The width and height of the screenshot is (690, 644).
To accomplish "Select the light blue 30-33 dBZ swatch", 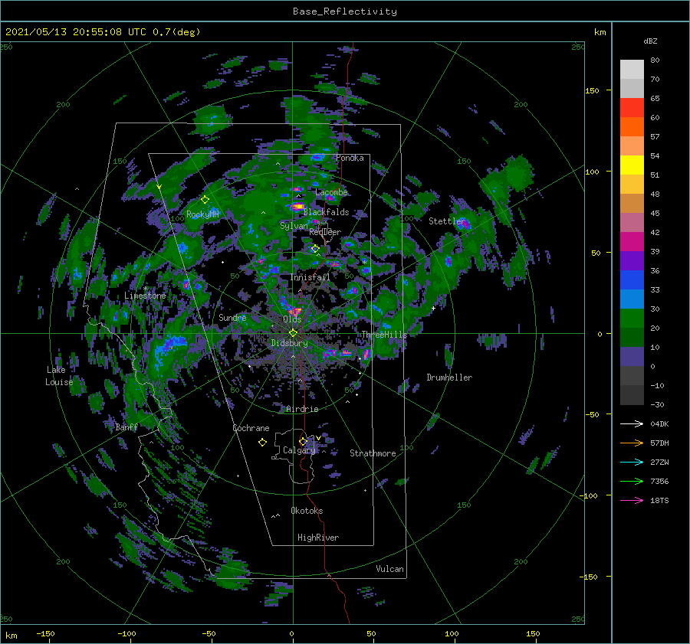I will click(x=632, y=299).
